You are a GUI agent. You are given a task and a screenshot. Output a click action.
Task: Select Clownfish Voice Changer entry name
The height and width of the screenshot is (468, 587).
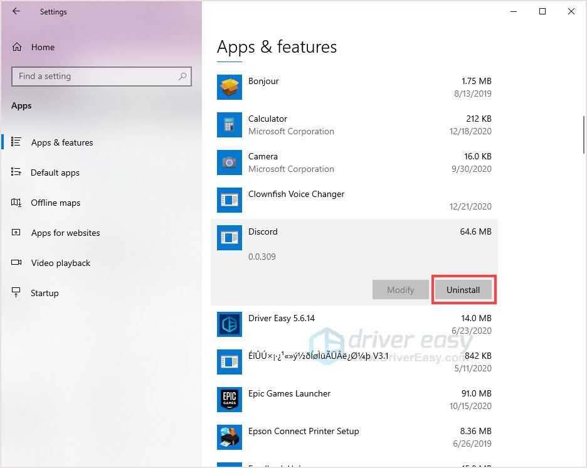[296, 194]
